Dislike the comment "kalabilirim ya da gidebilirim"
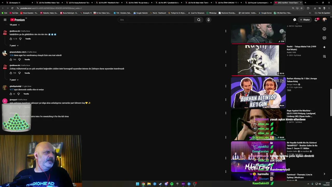Image resolution: width=332 pixels, height=187 pixels. click(20, 39)
